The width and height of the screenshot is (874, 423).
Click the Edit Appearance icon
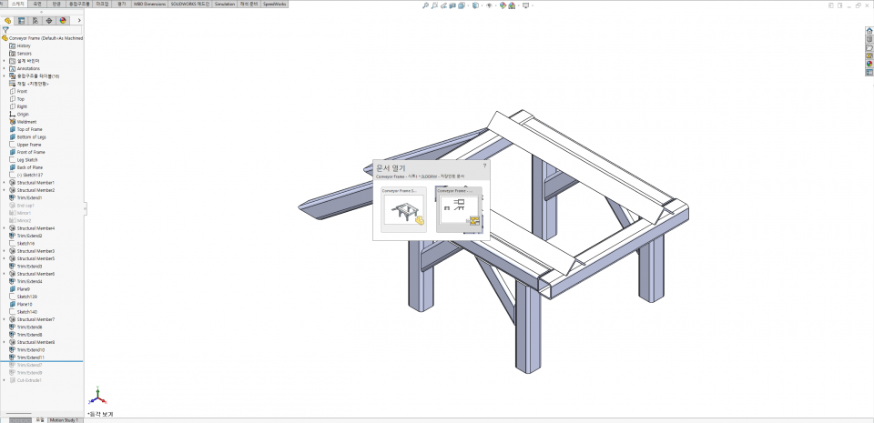(x=503, y=5)
